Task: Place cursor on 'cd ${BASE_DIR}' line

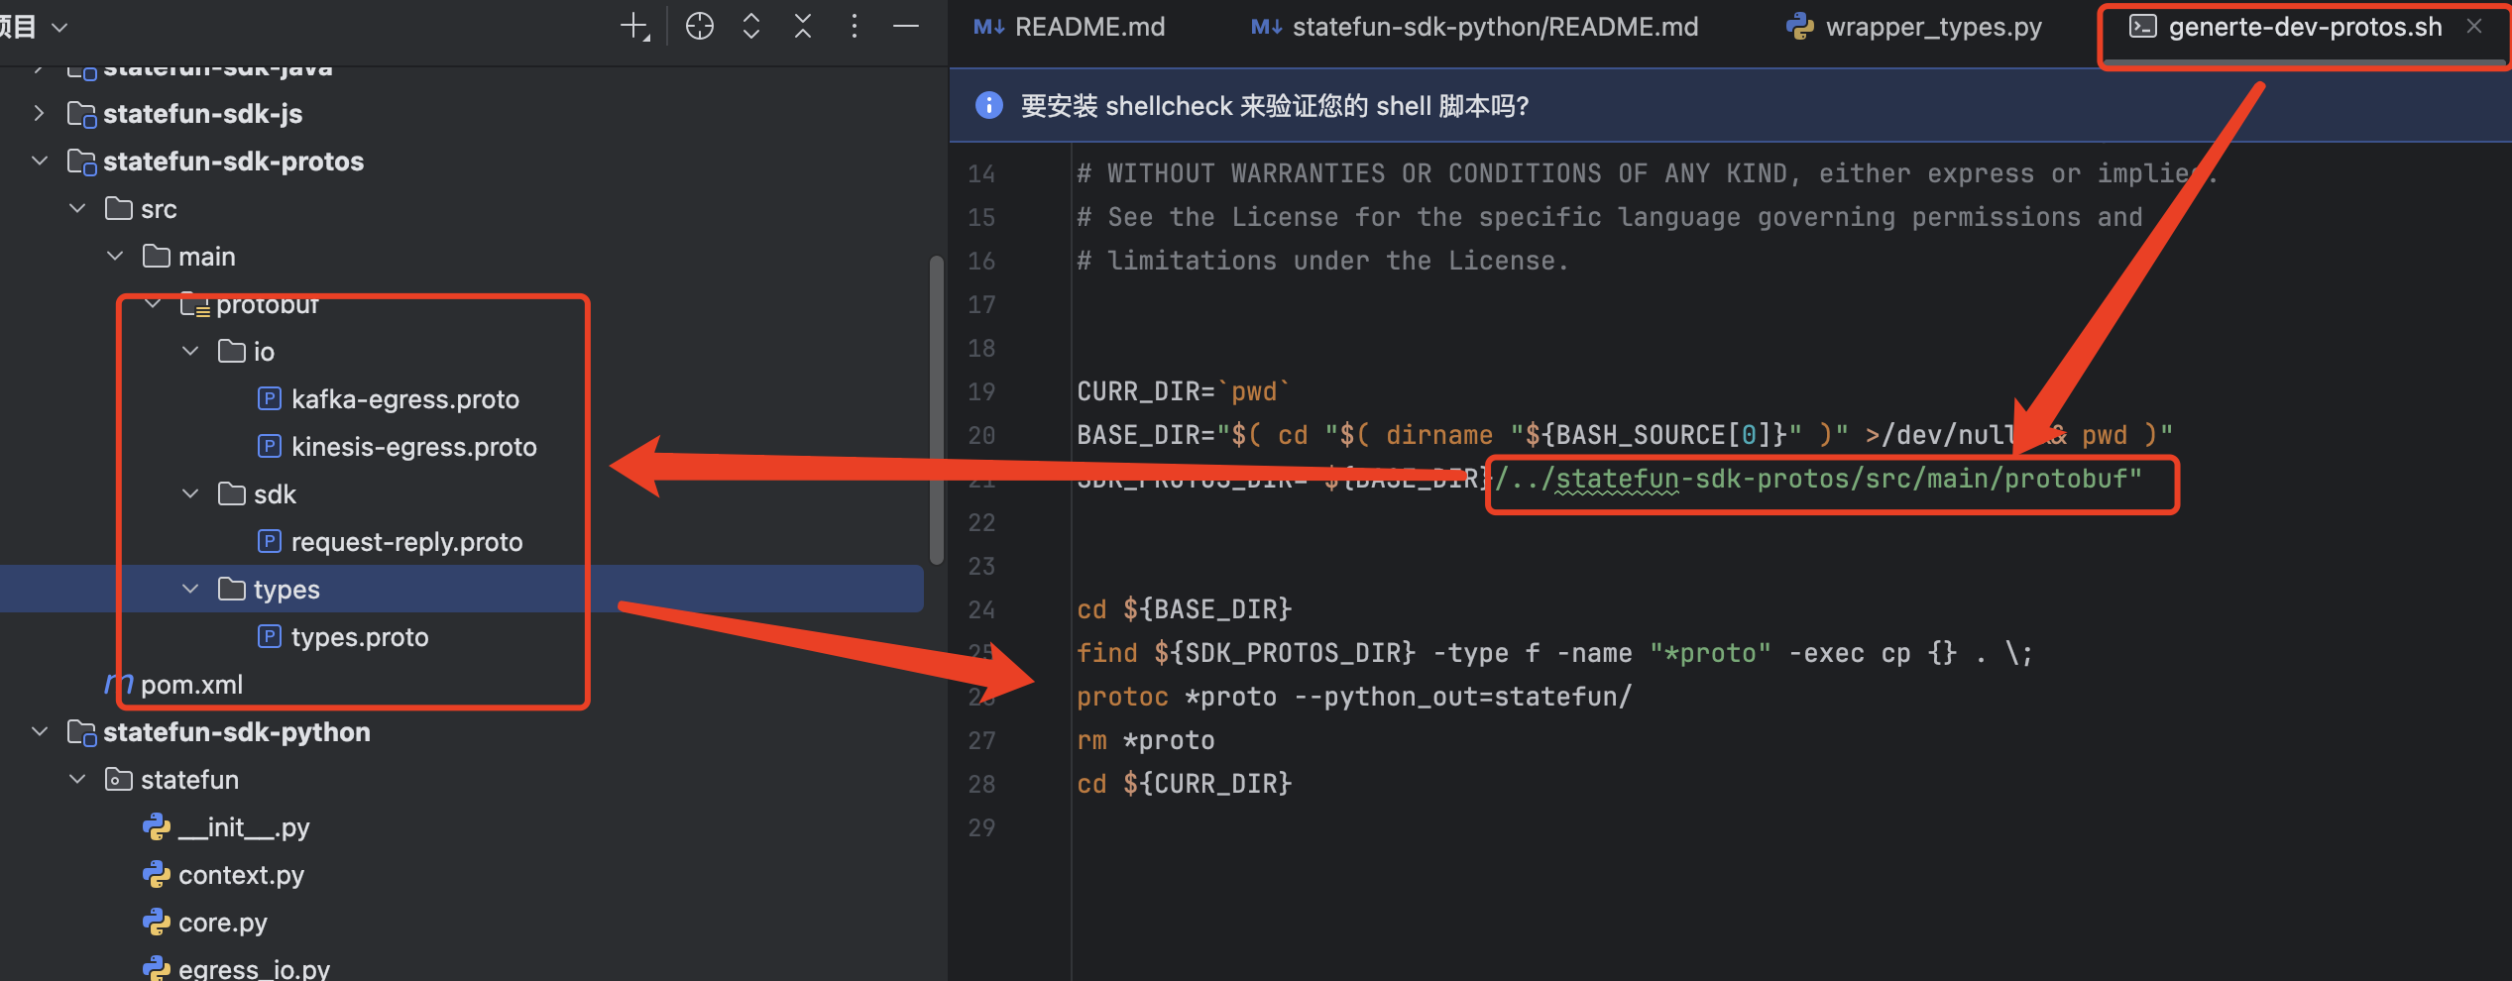Action: [1185, 609]
